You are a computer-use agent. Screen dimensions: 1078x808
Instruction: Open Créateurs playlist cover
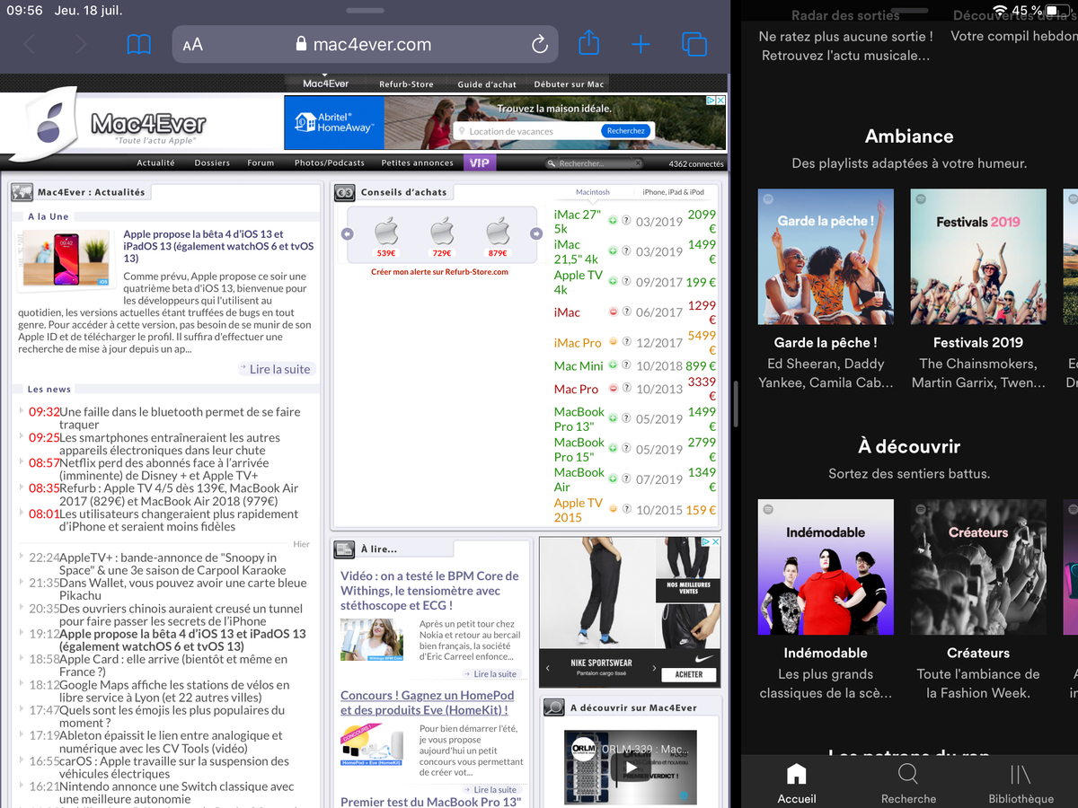click(x=978, y=567)
